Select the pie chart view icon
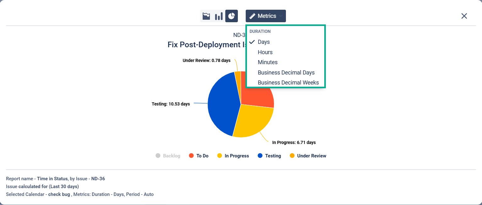The image size is (482, 205). click(x=232, y=16)
